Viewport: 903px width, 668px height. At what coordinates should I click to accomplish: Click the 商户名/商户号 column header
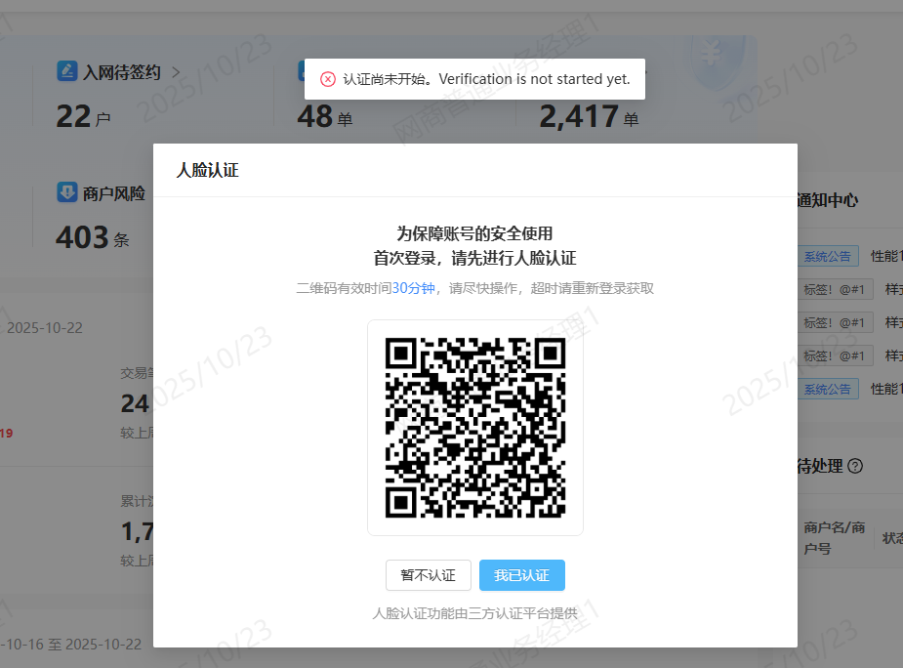pos(835,537)
